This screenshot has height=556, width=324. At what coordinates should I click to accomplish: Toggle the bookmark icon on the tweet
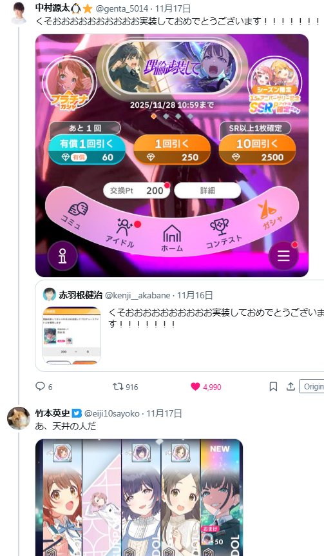point(273,387)
